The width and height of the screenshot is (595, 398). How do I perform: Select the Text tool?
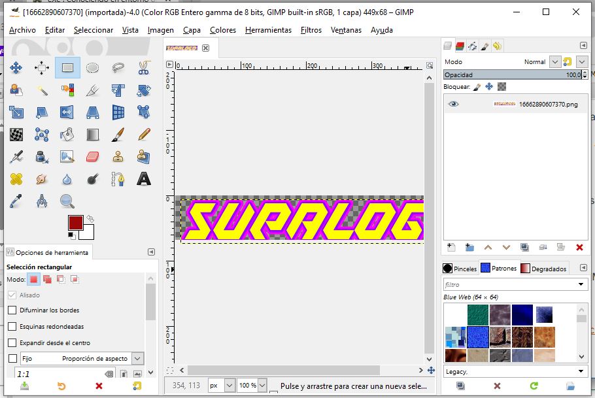pos(144,178)
